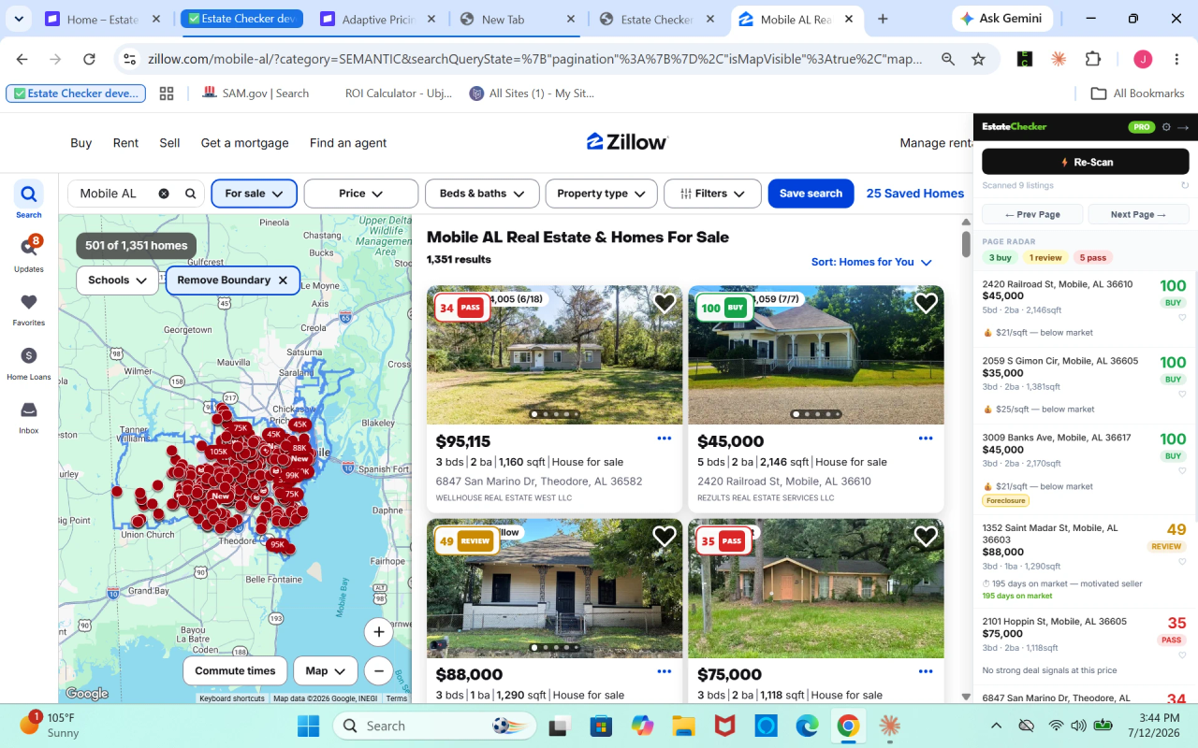The width and height of the screenshot is (1198, 748).
Task: Expand the Schools map dropdown
Action: [x=117, y=280]
